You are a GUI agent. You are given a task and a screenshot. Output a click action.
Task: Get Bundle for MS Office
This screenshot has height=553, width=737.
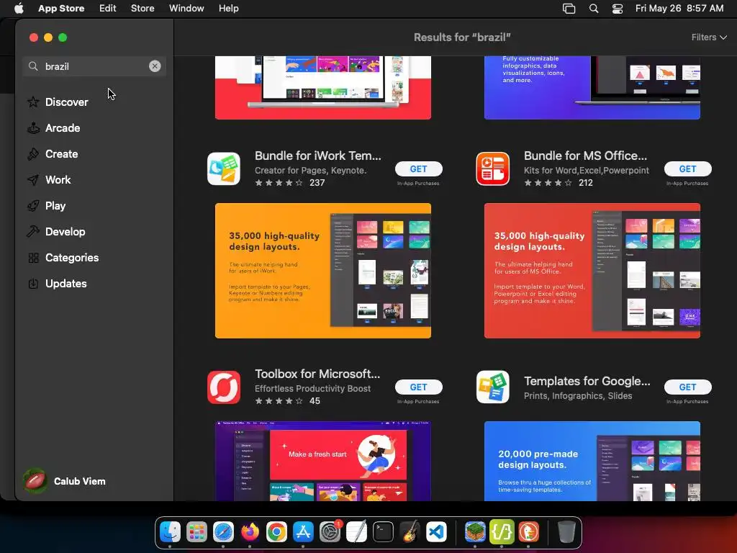pyautogui.click(x=687, y=168)
